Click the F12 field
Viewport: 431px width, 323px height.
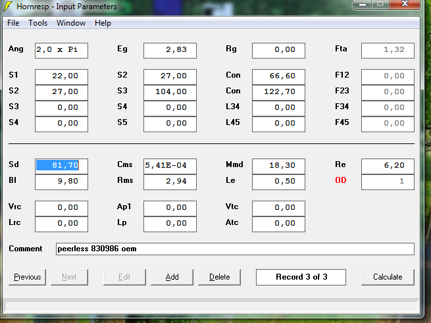click(388, 77)
